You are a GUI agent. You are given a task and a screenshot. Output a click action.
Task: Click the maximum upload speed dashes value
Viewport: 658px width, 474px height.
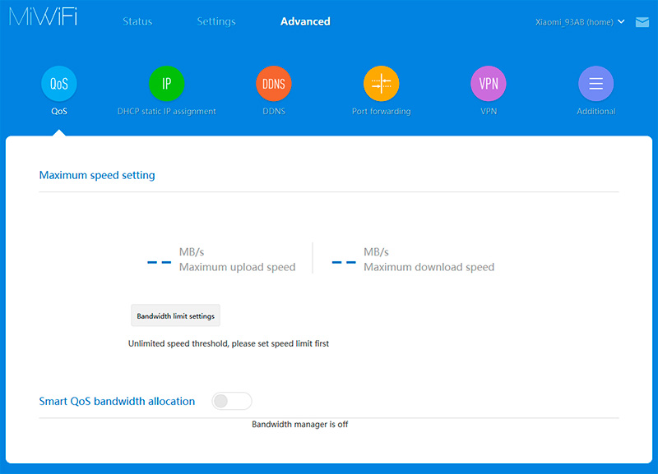(159, 263)
